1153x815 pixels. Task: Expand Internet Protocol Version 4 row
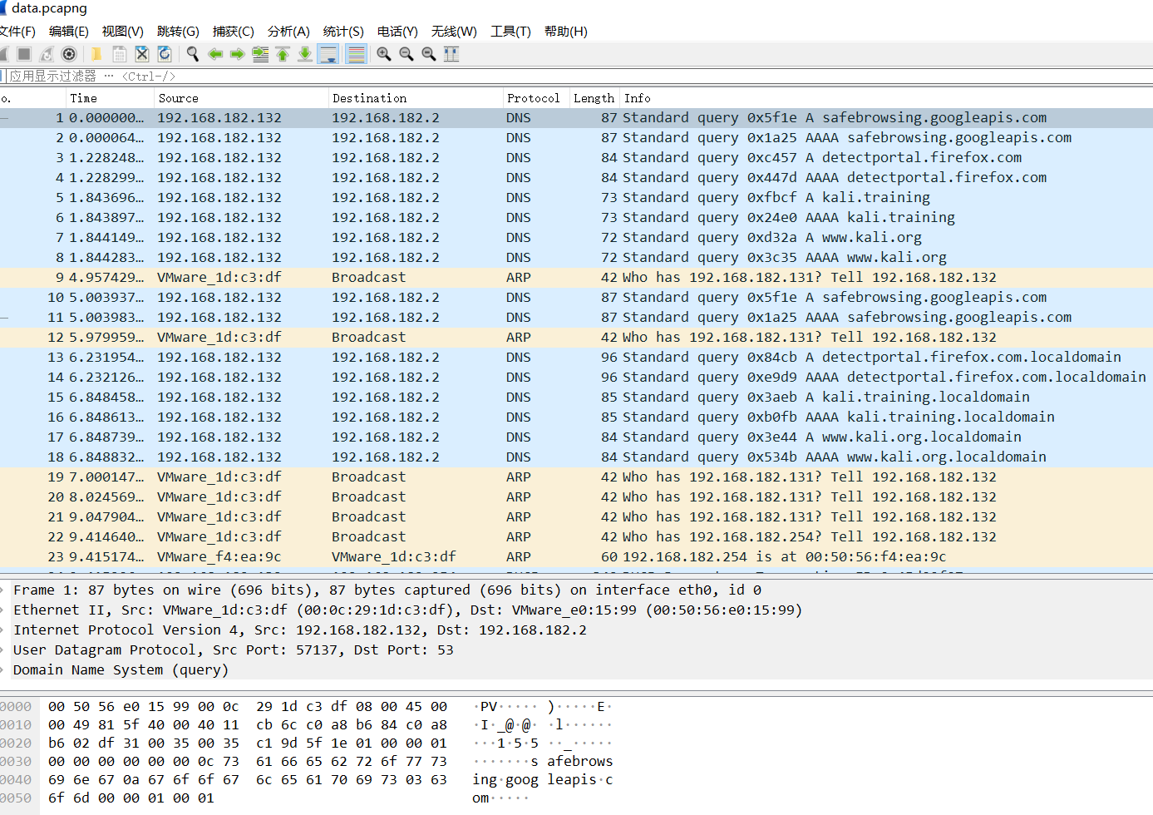tap(576, 630)
